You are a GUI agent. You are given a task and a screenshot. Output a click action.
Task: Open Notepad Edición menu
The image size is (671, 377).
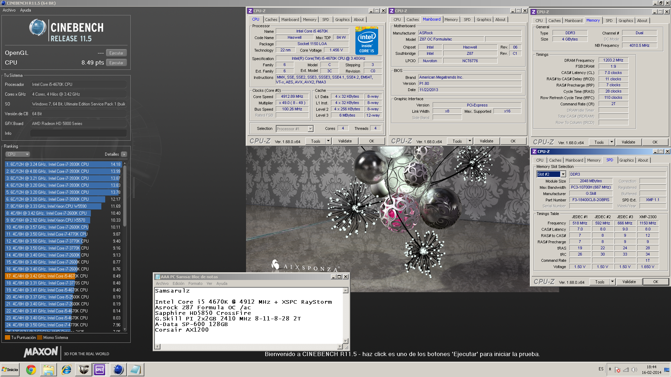coord(178,283)
